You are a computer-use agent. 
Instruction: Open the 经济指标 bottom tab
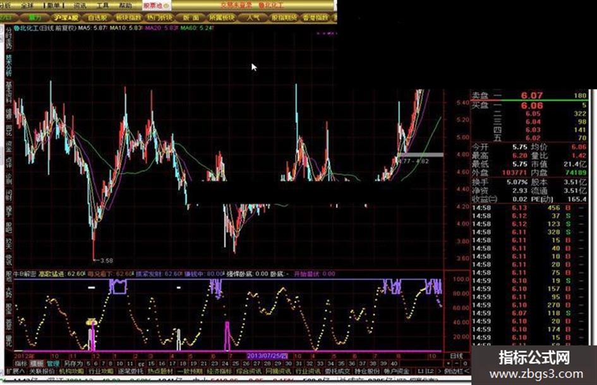tap(219, 371)
